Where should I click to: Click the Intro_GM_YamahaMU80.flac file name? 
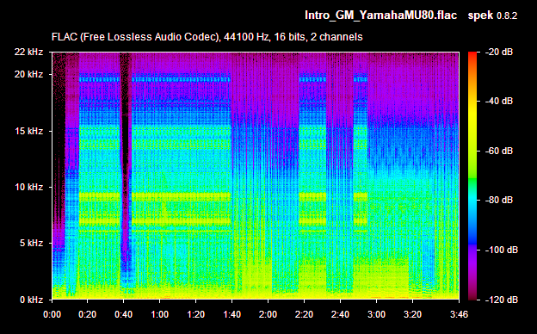[381, 15]
